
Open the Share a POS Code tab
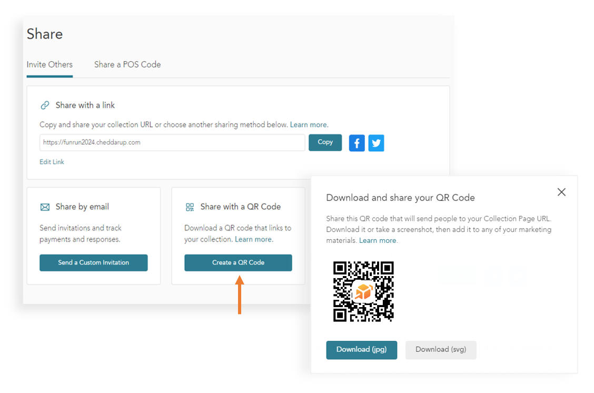127,65
